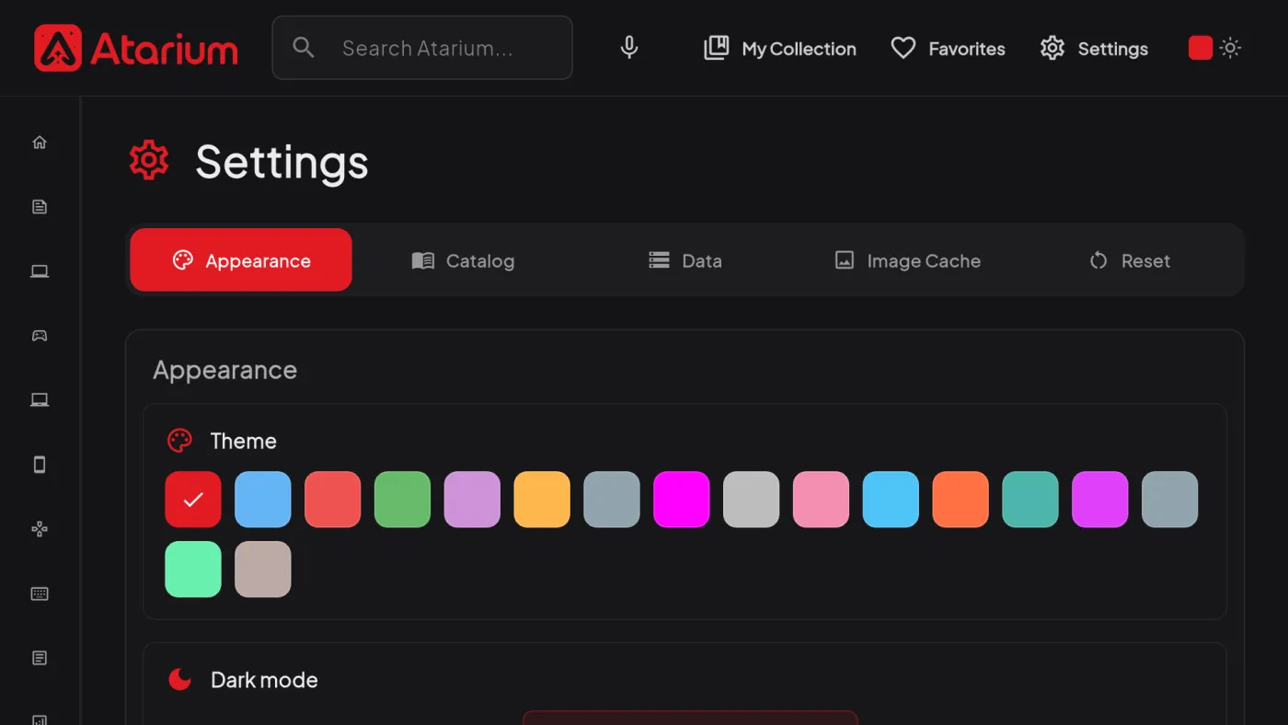Open the keyboard category in the sidebar
This screenshot has height=725, width=1288.
pyautogui.click(x=40, y=593)
